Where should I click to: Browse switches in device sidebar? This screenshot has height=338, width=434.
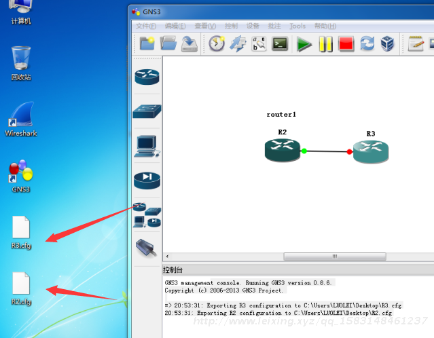(x=147, y=111)
